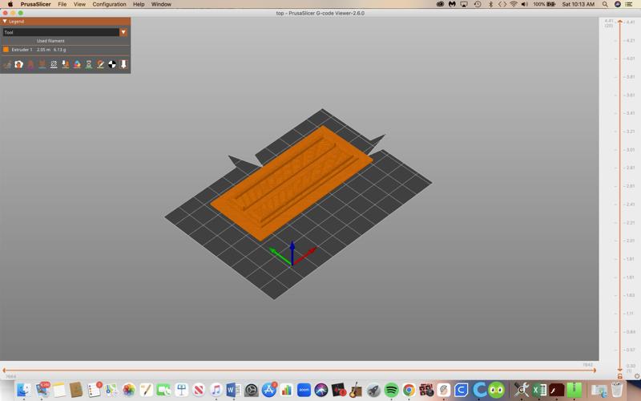Image resolution: width=641 pixels, height=401 pixels.
Task: Collapse the Legend panel triangle
Action: (x=5, y=22)
